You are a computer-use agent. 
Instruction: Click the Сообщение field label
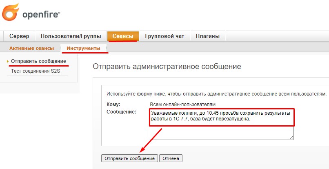121,111
